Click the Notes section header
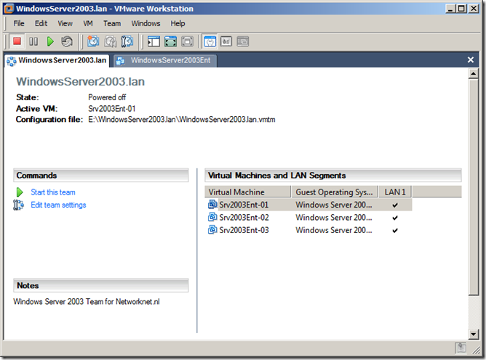This screenshot has width=486, height=360. click(x=100, y=285)
